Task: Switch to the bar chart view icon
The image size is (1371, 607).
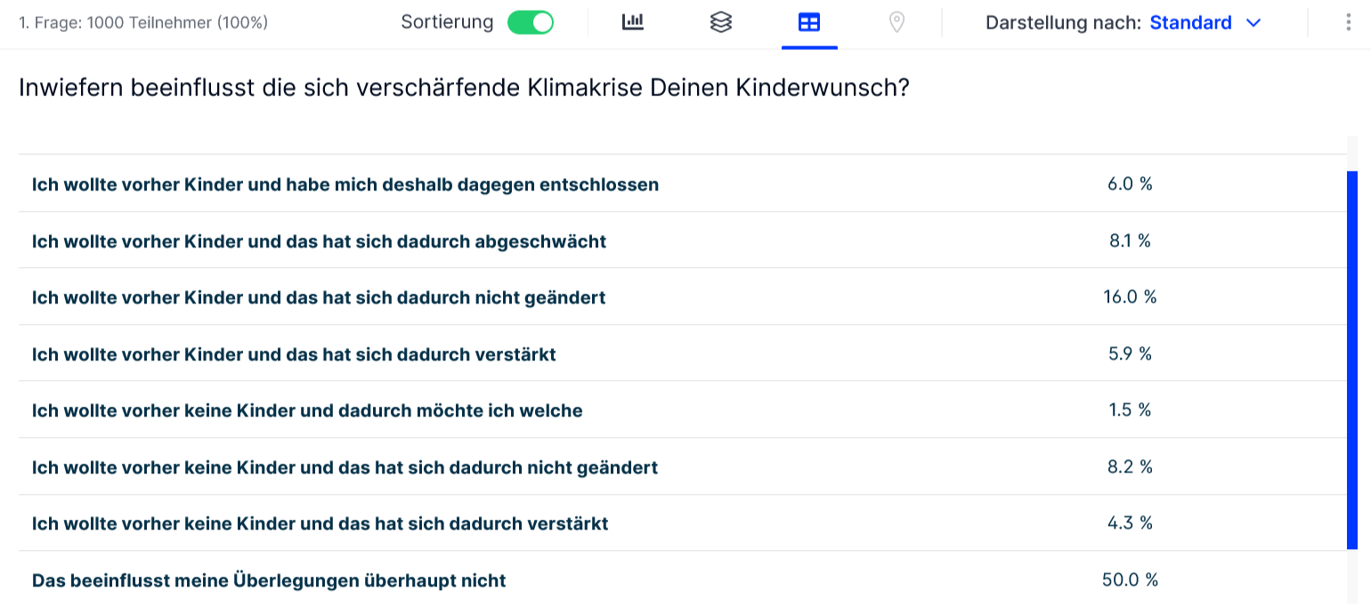Action: click(x=632, y=22)
